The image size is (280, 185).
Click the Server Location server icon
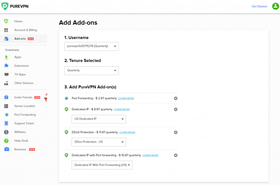(x=6, y=106)
